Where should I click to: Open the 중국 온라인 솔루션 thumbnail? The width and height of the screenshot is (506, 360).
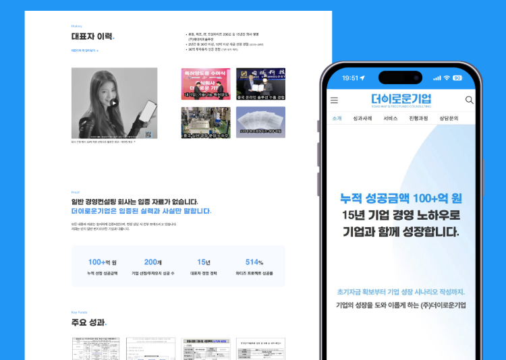pyautogui.click(x=260, y=84)
